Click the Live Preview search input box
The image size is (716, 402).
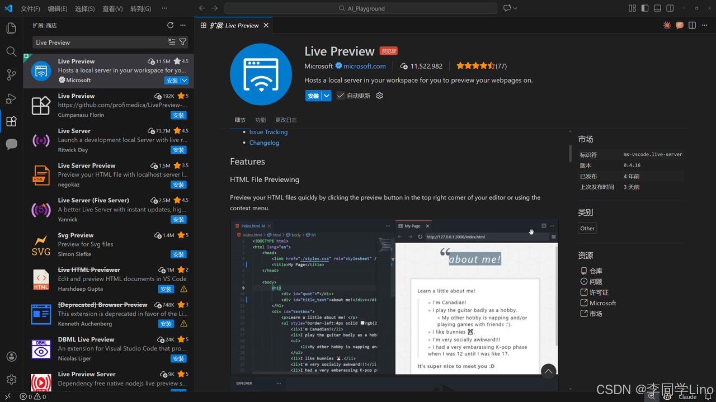click(x=100, y=42)
